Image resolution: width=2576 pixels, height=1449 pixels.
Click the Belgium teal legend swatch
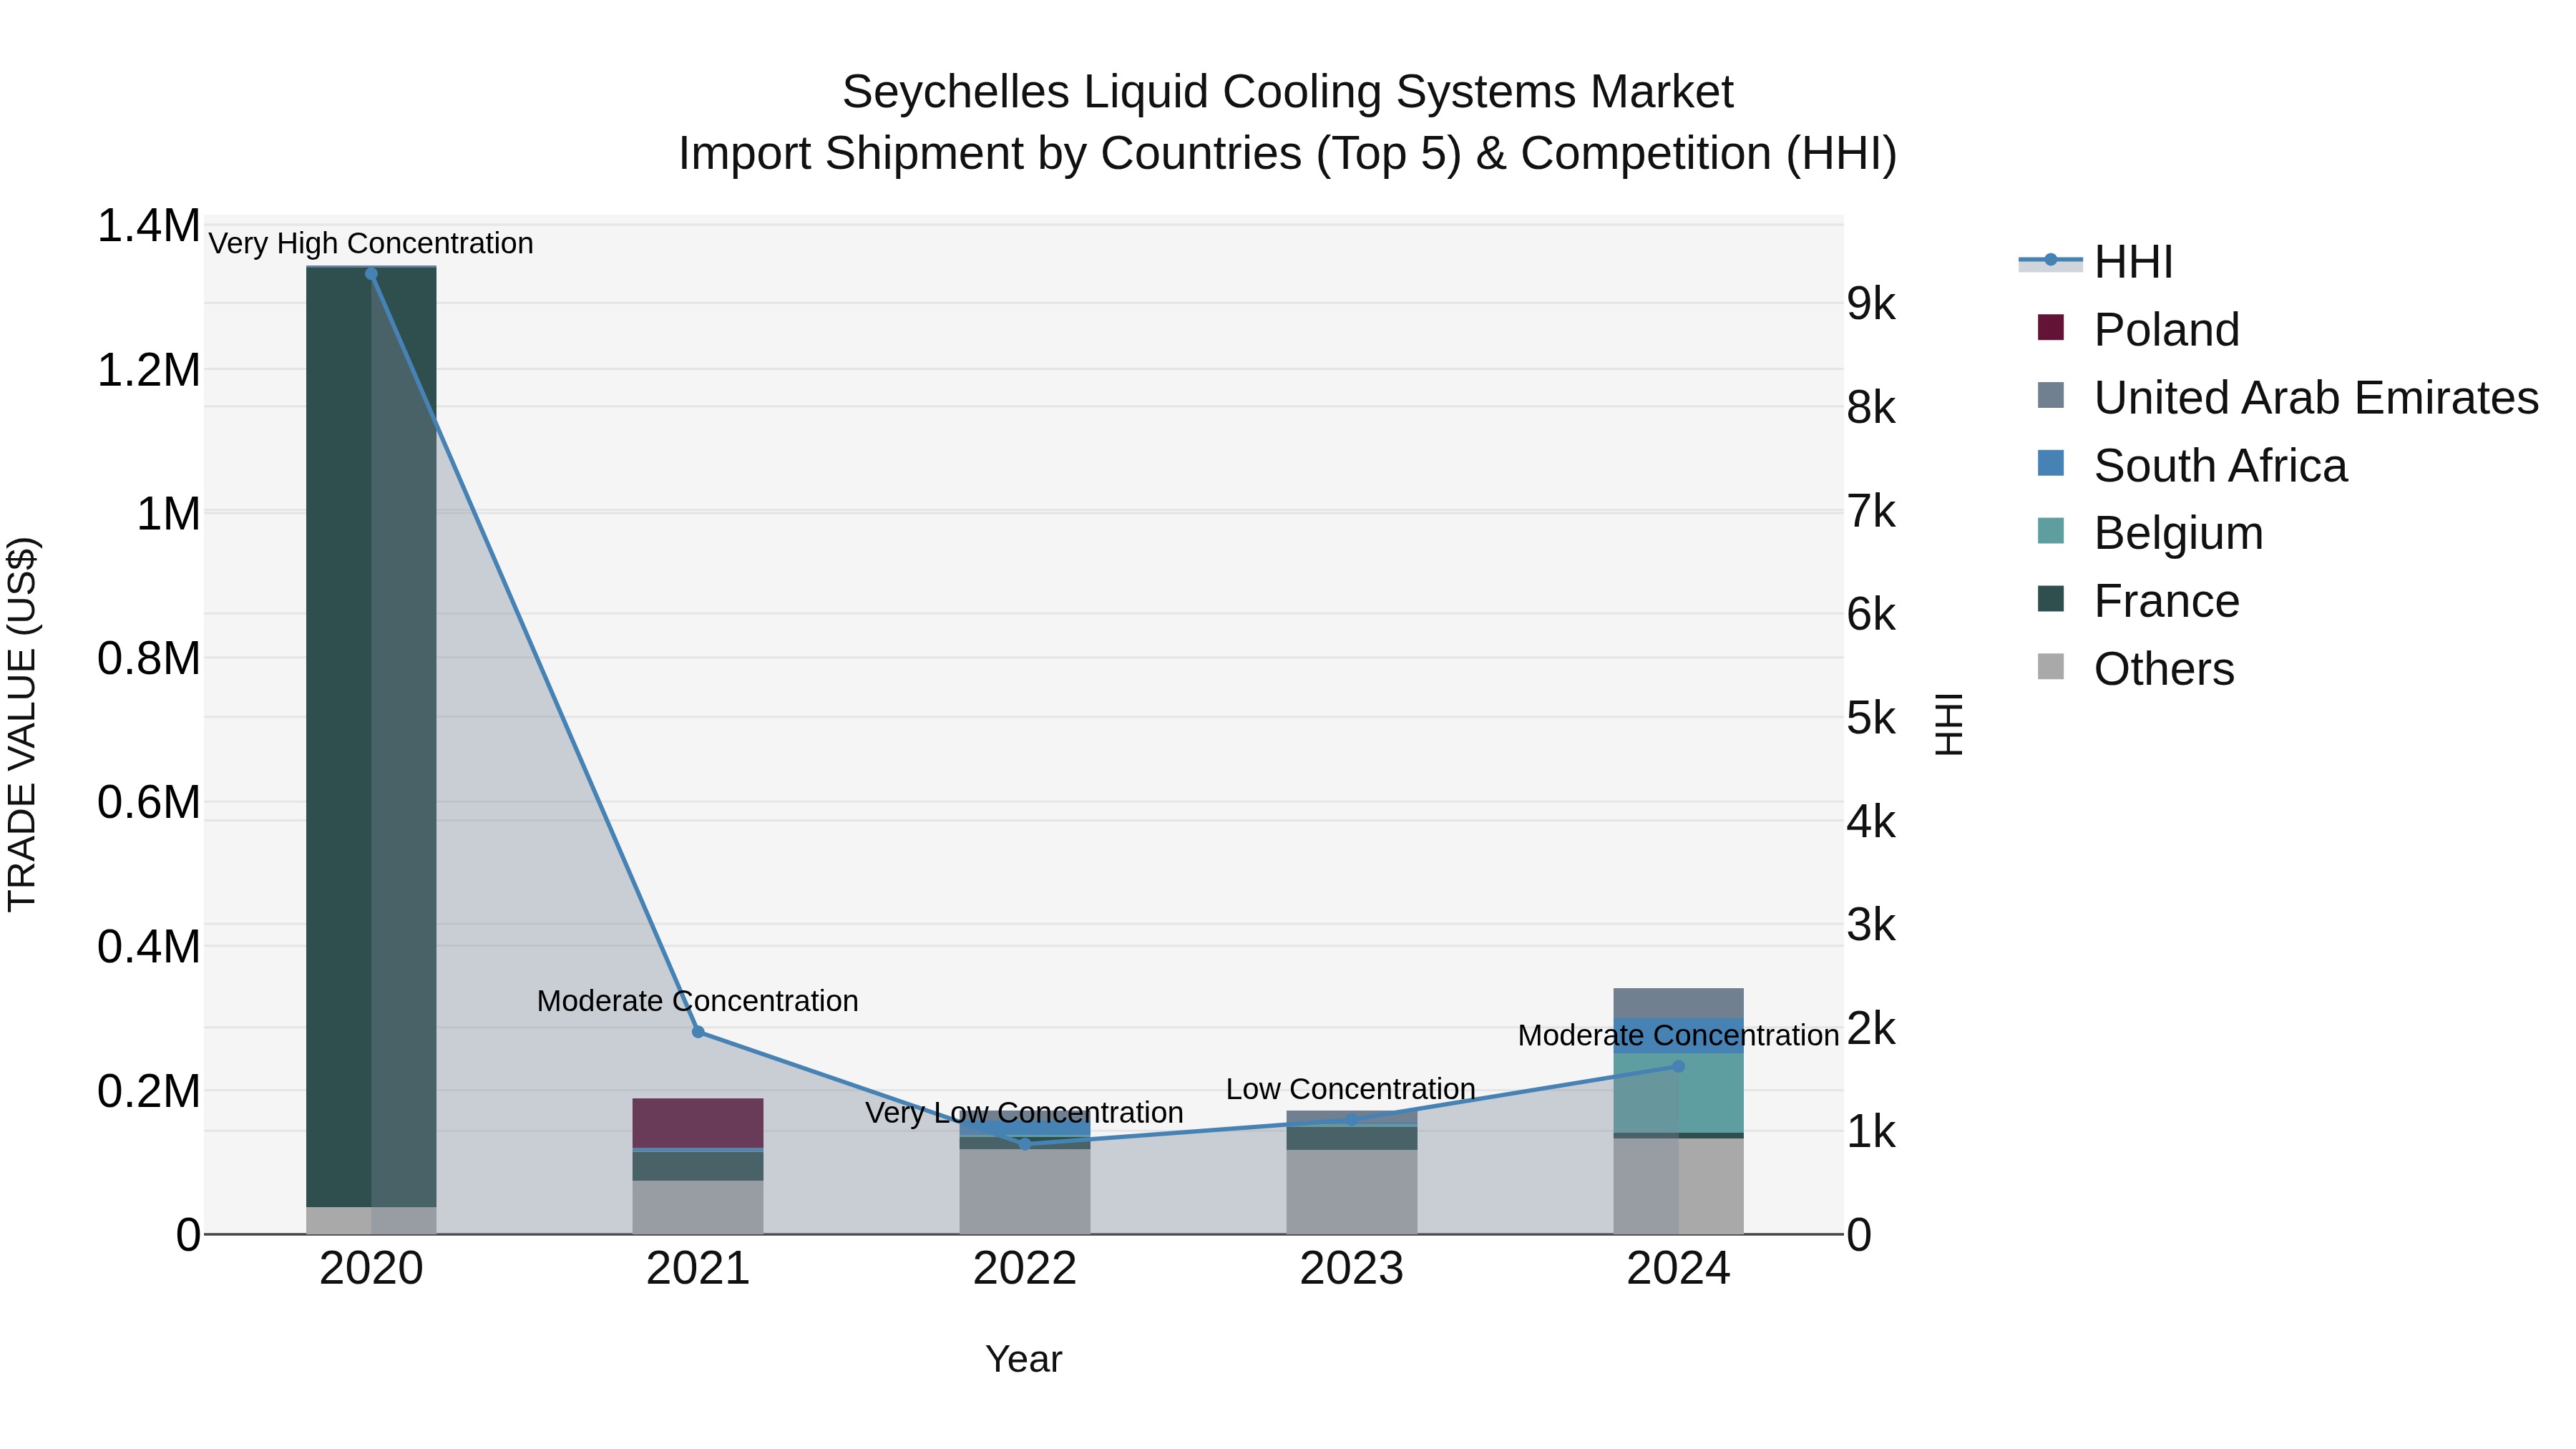2050,530
